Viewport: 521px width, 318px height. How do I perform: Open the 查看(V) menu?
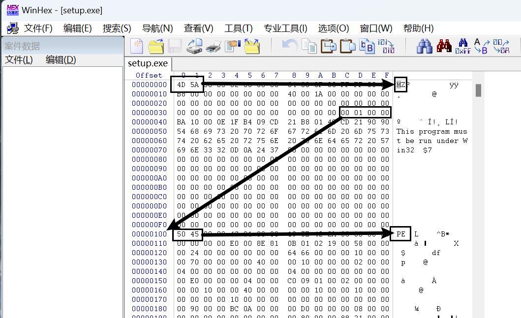tap(198, 28)
